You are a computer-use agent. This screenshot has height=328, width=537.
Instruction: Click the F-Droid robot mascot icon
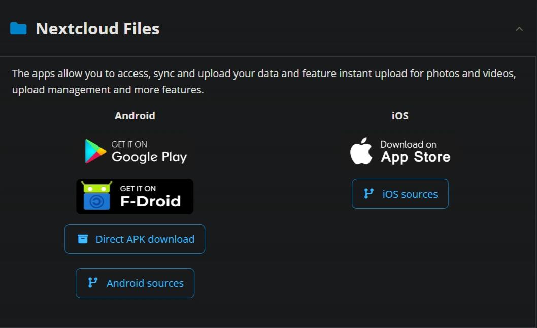(x=96, y=196)
